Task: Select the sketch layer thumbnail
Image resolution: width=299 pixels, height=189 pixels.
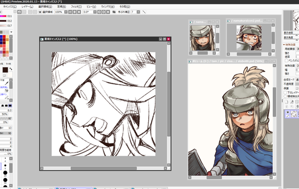Action: (294, 114)
